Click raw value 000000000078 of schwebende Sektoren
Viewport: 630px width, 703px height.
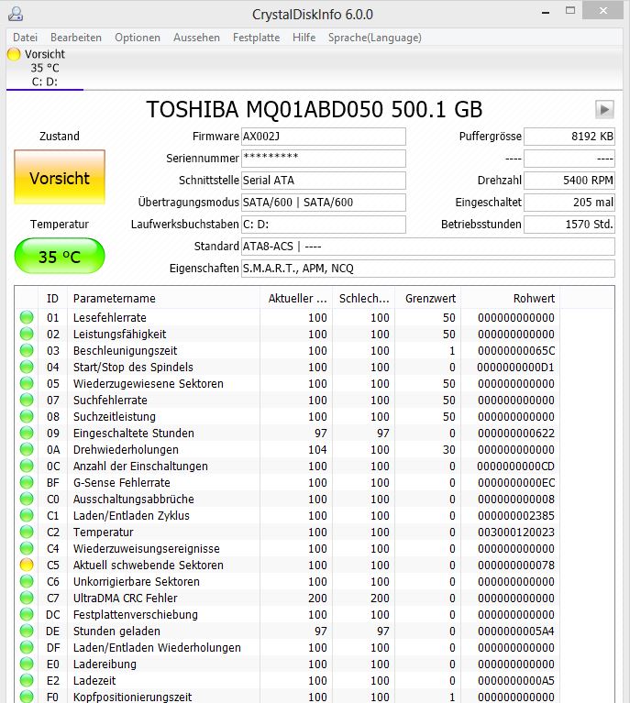pyautogui.click(x=516, y=565)
